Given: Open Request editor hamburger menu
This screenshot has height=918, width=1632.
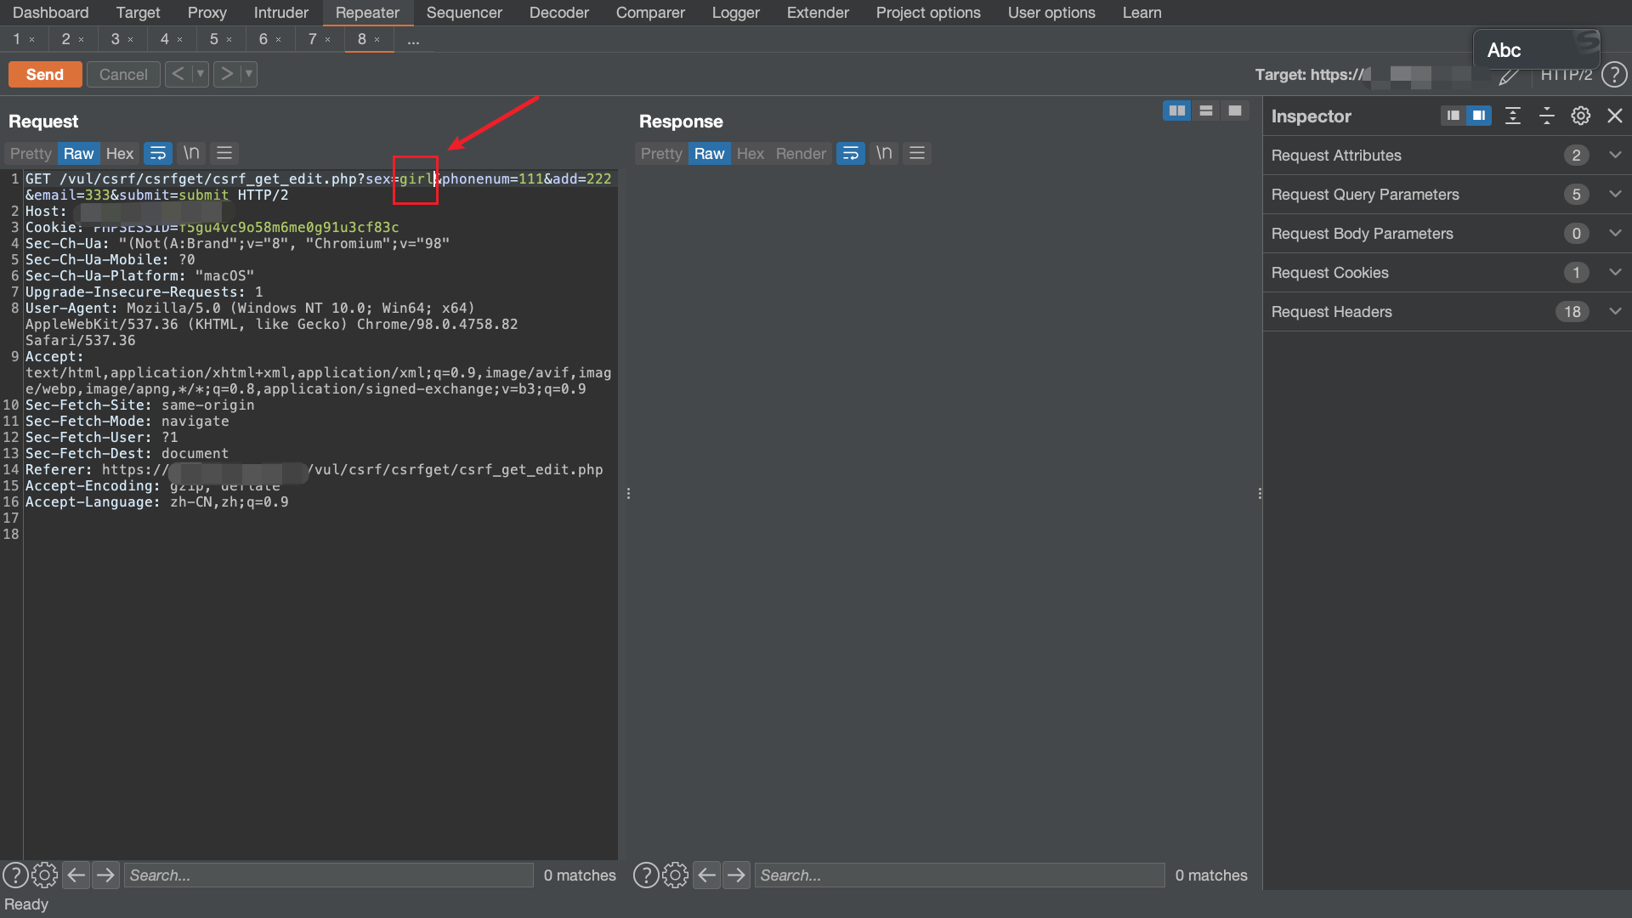Looking at the screenshot, I should tap(224, 154).
